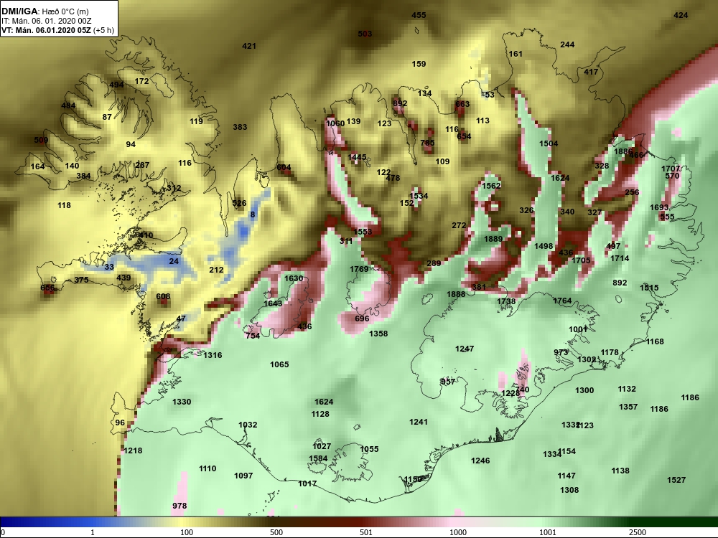
Task: Click the map value '608'
Action: click(x=163, y=296)
